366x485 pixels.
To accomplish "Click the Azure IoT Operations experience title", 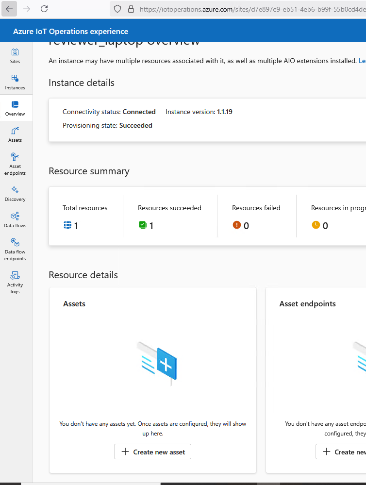I will pos(70,31).
